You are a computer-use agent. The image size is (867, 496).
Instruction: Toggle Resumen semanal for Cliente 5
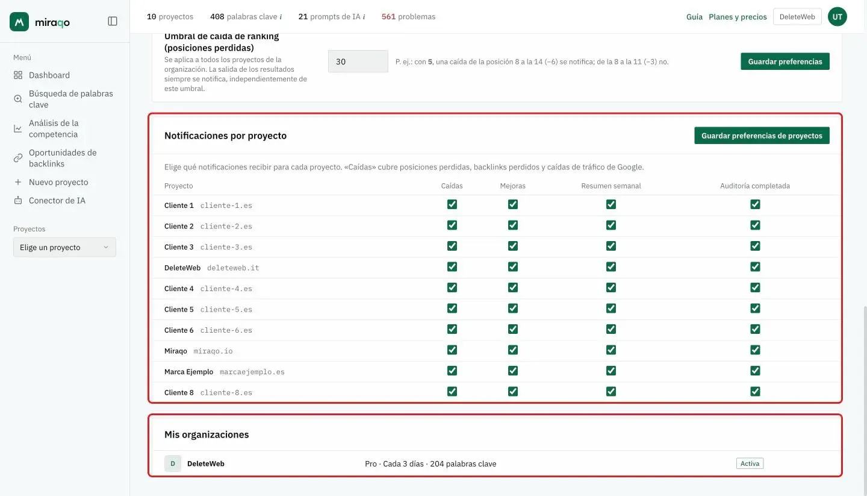(x=611, y=308)
